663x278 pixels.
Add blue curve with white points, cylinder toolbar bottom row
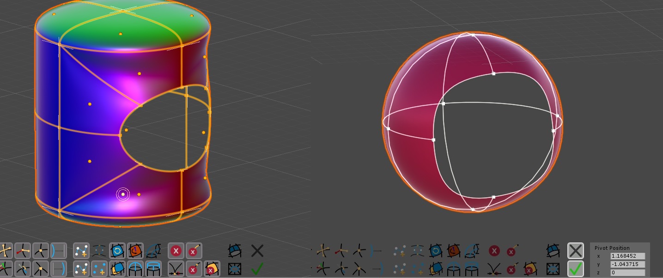click(x=81, y=268)
